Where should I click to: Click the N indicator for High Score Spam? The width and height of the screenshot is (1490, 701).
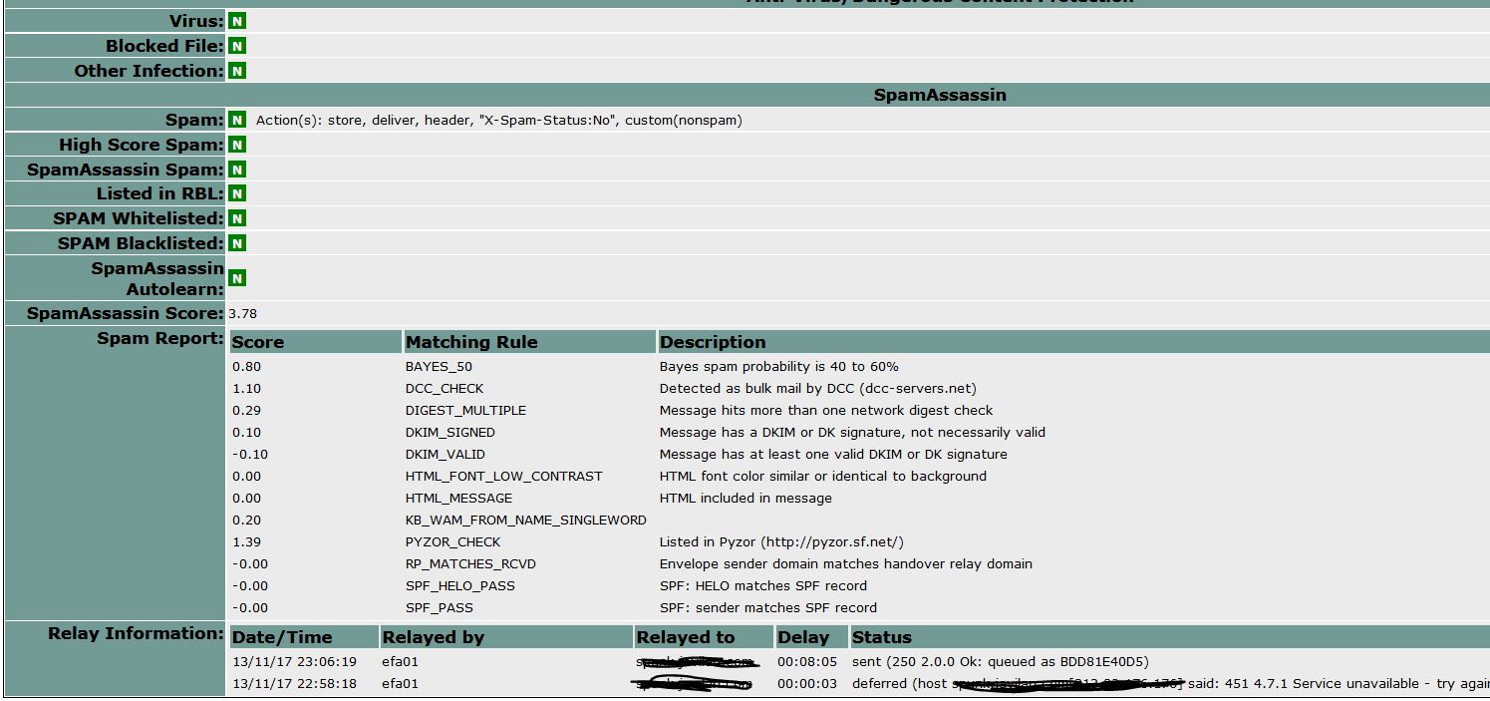(x=236, y=145)
